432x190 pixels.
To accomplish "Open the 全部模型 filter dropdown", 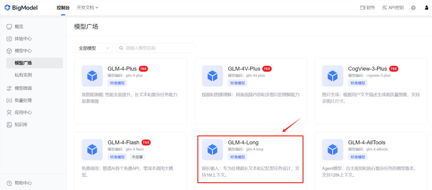I will [x=93, y=48].
